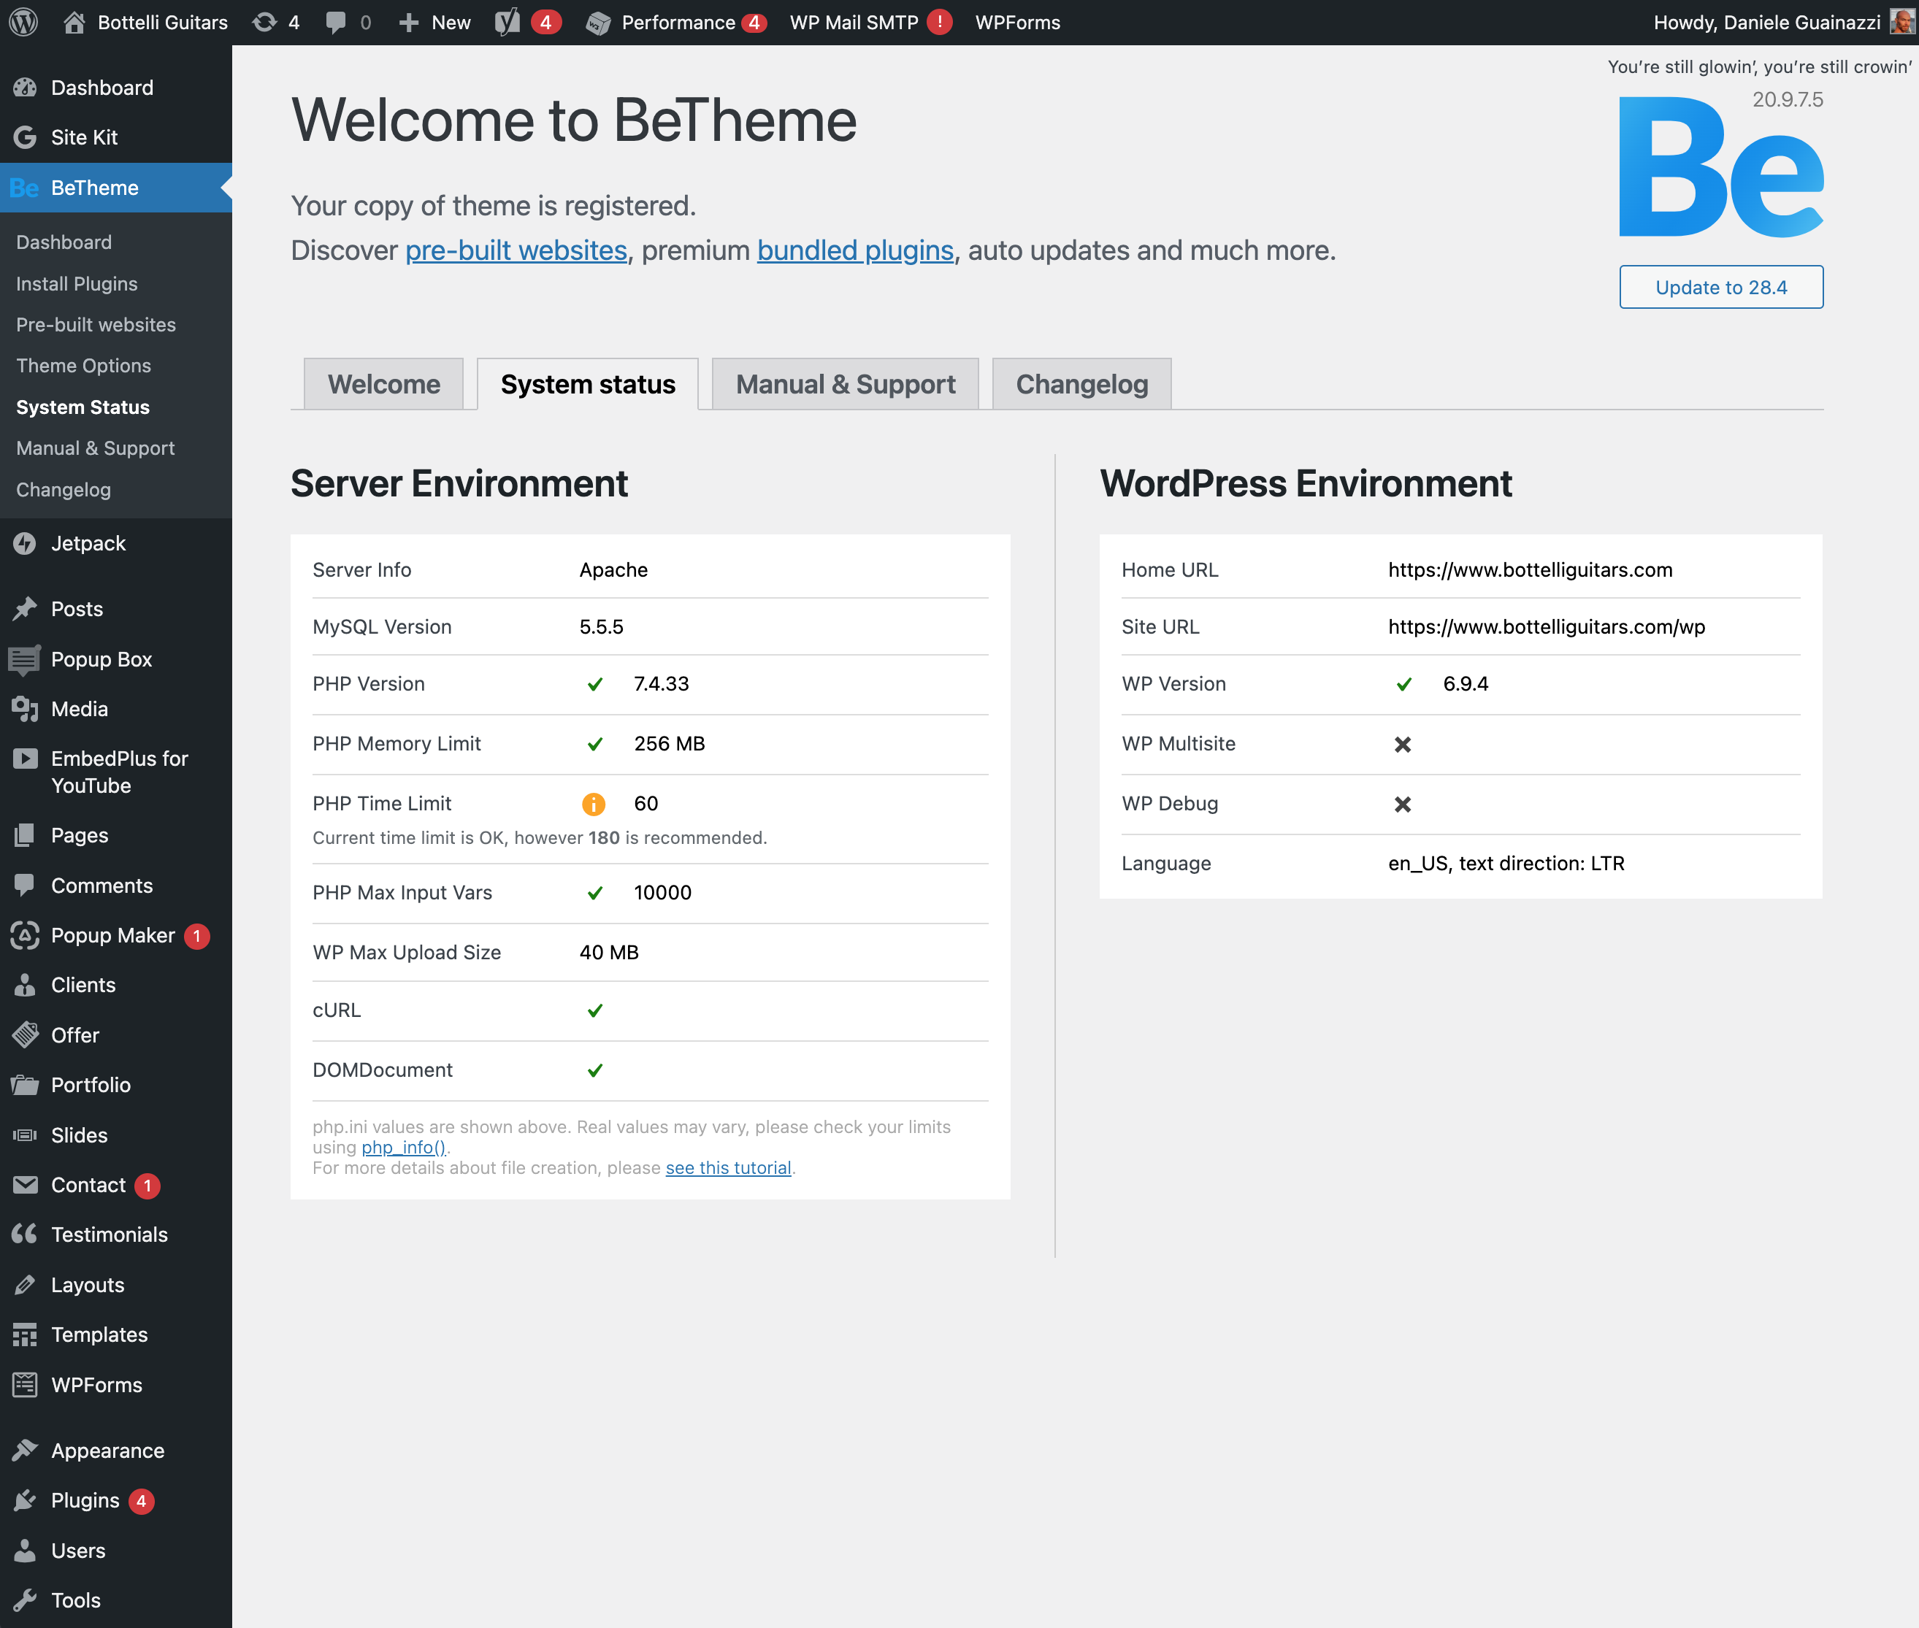The image size is (1919, 1628).
Task: Open the Yoast SEO admin bar icon
Action: pyautogui.click(x=507, y=22)
